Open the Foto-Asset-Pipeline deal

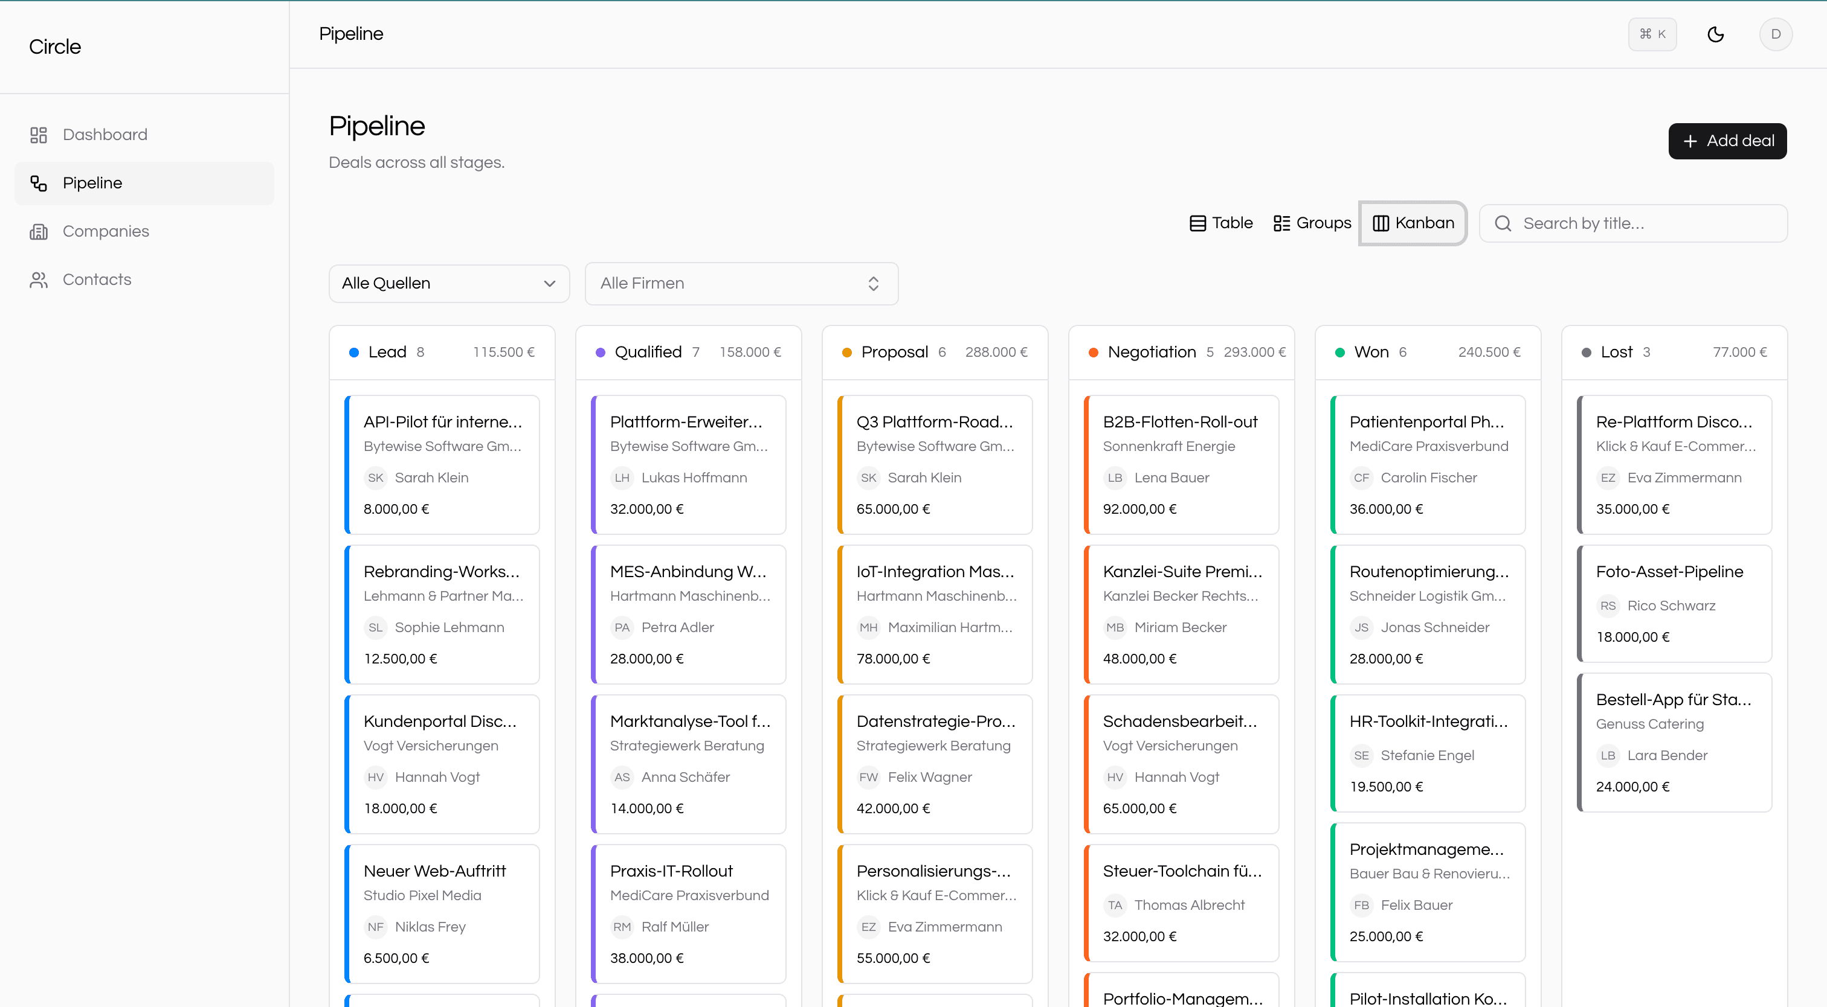(1674, 603)
